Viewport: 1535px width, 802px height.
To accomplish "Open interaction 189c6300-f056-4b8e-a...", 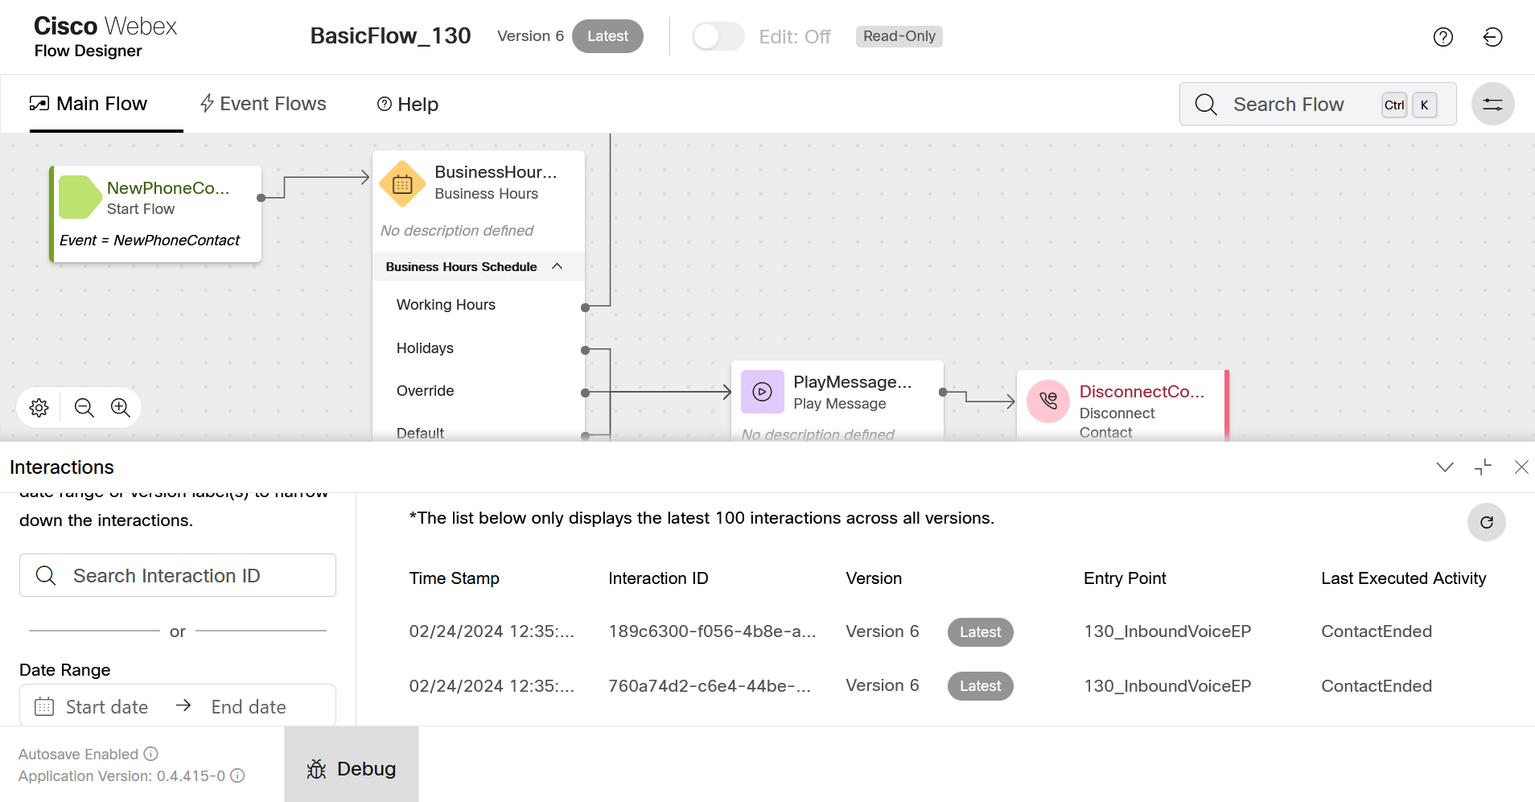I will 712,631.
